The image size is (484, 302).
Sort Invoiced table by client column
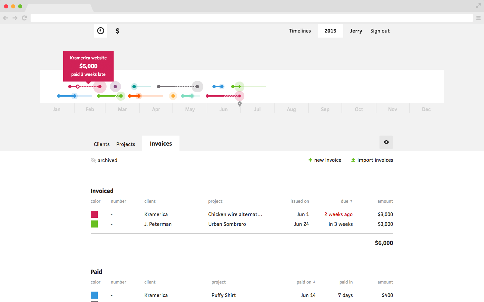point(150,201)
